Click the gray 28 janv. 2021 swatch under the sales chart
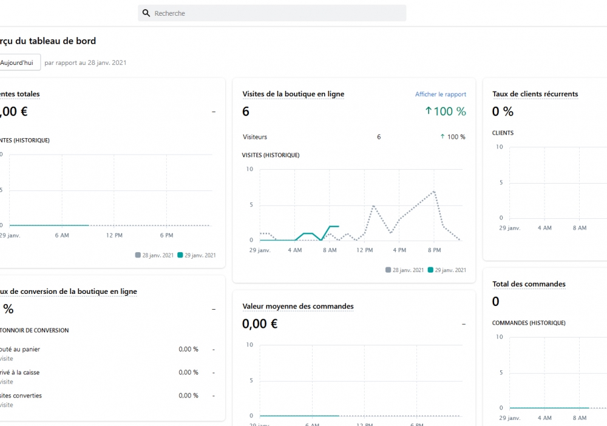607x426 pixels. pyautogui.click(x=138, y=255)
